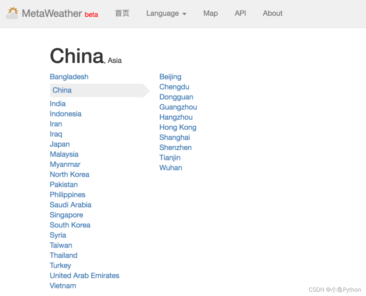Select Saudi Arabia in the country list

point(71,205)
